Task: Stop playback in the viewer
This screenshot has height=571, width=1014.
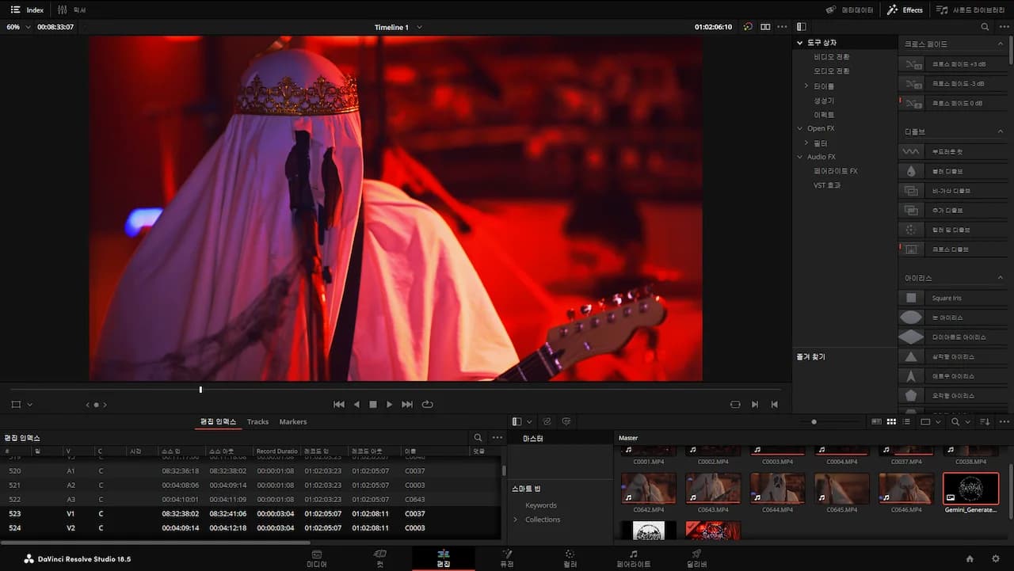Action: click(x=373, y=405)
